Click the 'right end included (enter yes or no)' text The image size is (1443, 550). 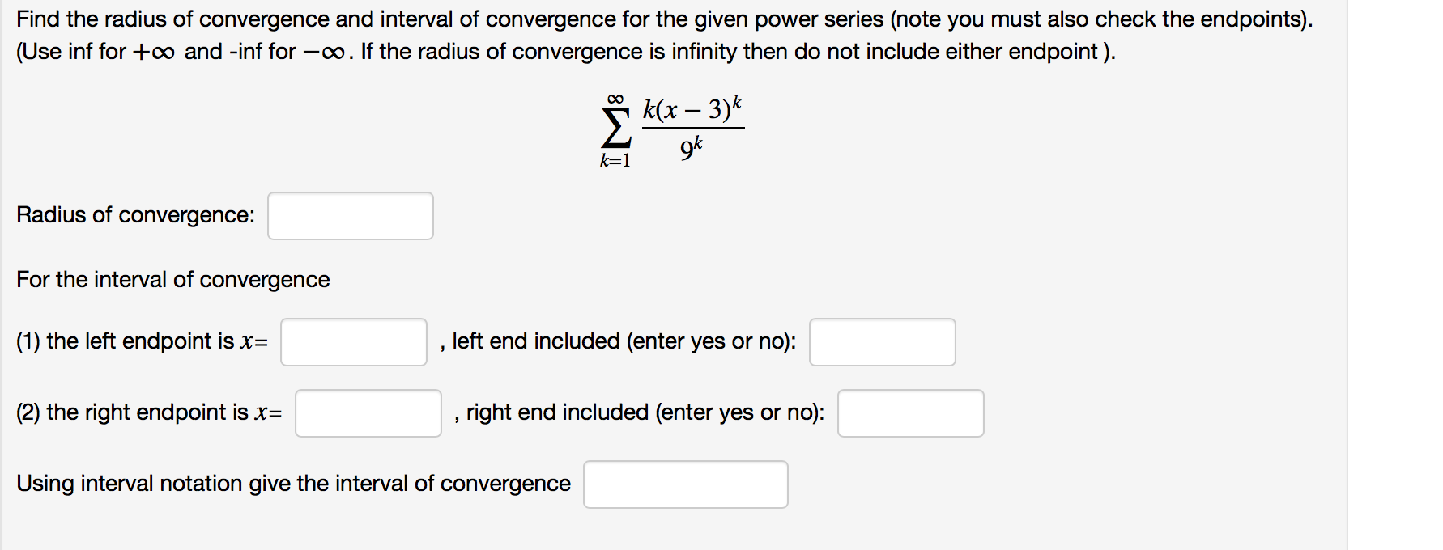click(x=640, y=412)
